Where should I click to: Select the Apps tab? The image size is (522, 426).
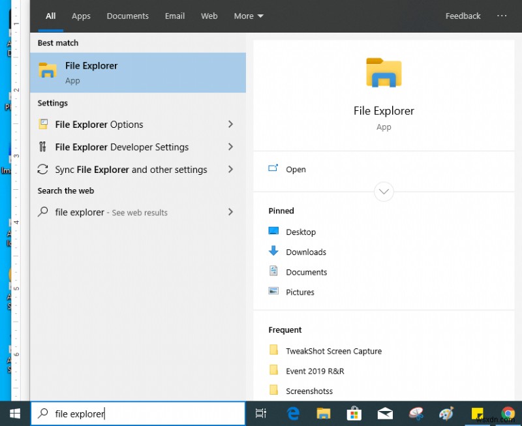tap(81, 16)
